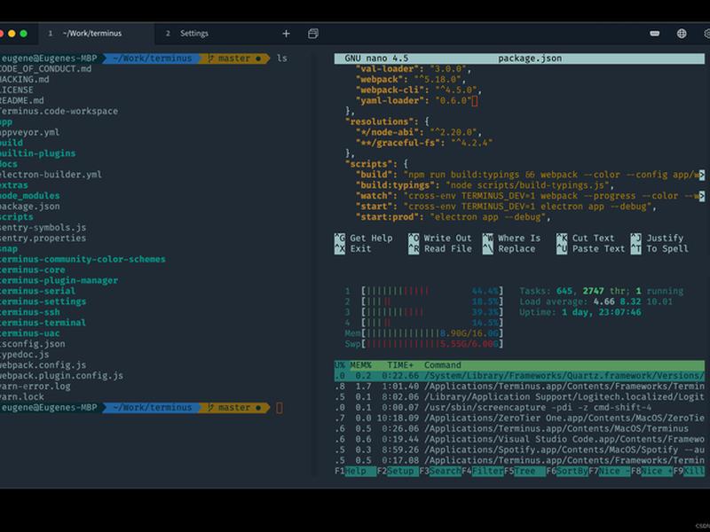Click electron-builder.yml in ls output
Screen dimensions: 710x532
(x=51, y=175)
